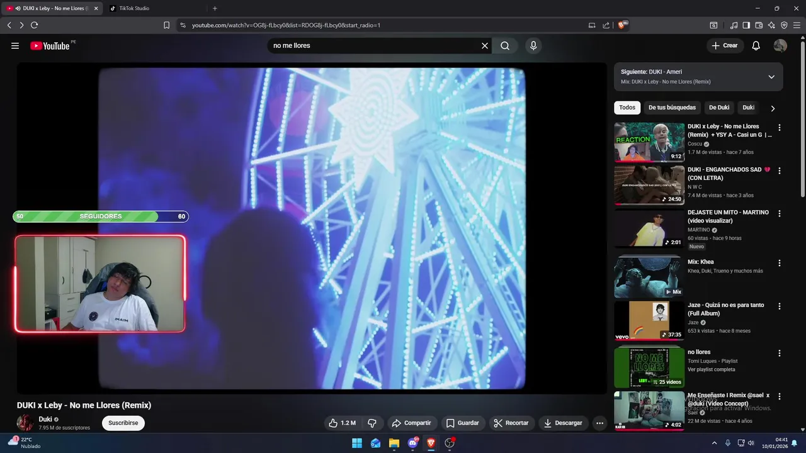The width and height of the screenshot is (806, 453).
Task: Open the Windows Start menu
Action: coord(357,443)
